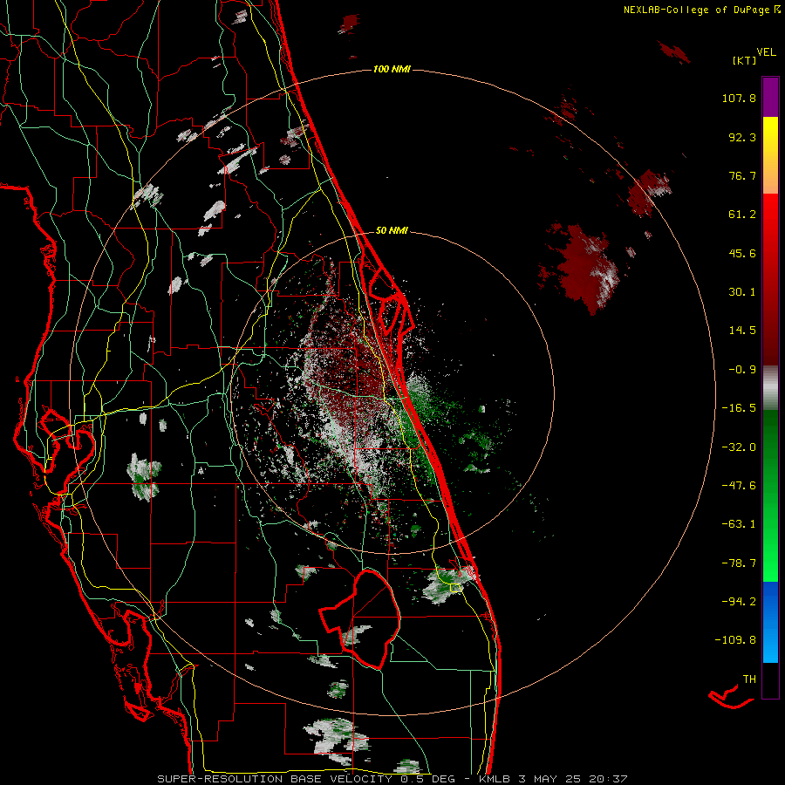Viewport: 785px width, 785px height.
Task: Select the 92.3 legend value
Action: (x=742, y=137)
